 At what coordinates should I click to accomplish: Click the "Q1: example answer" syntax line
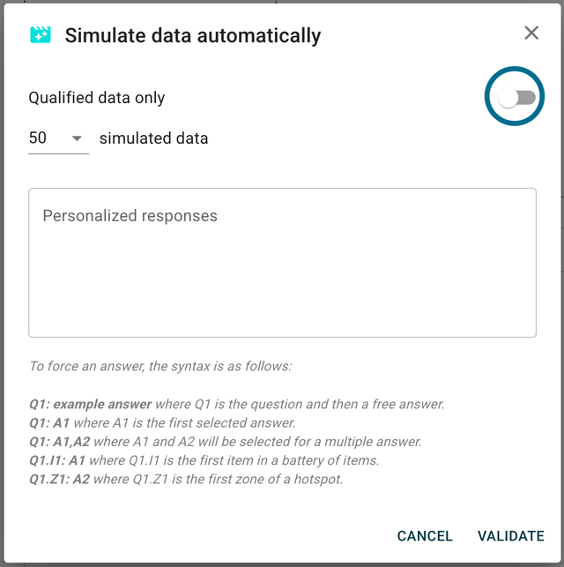236,405
